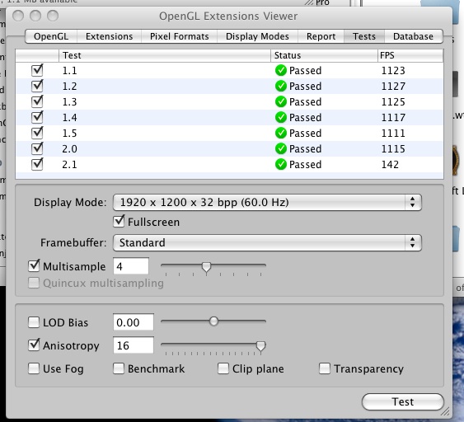Click the FPS value 142
The height and width of the screenshot is (422, 464).
[x=390, y=165]
